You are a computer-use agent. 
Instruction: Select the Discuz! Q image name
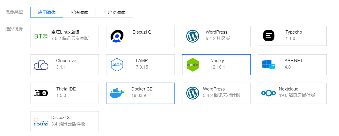point(142,32)
